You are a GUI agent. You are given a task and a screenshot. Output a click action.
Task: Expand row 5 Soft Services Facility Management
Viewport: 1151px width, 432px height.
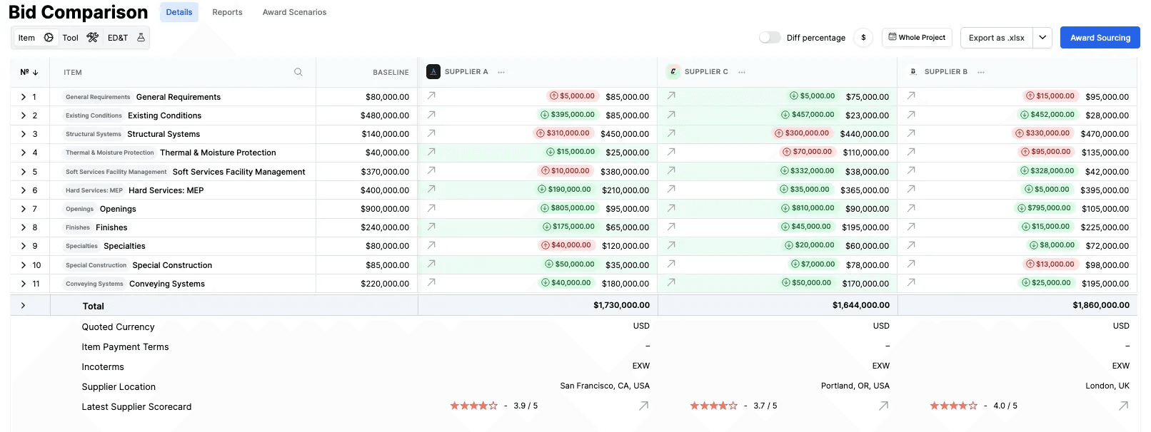tap(23, 172)
